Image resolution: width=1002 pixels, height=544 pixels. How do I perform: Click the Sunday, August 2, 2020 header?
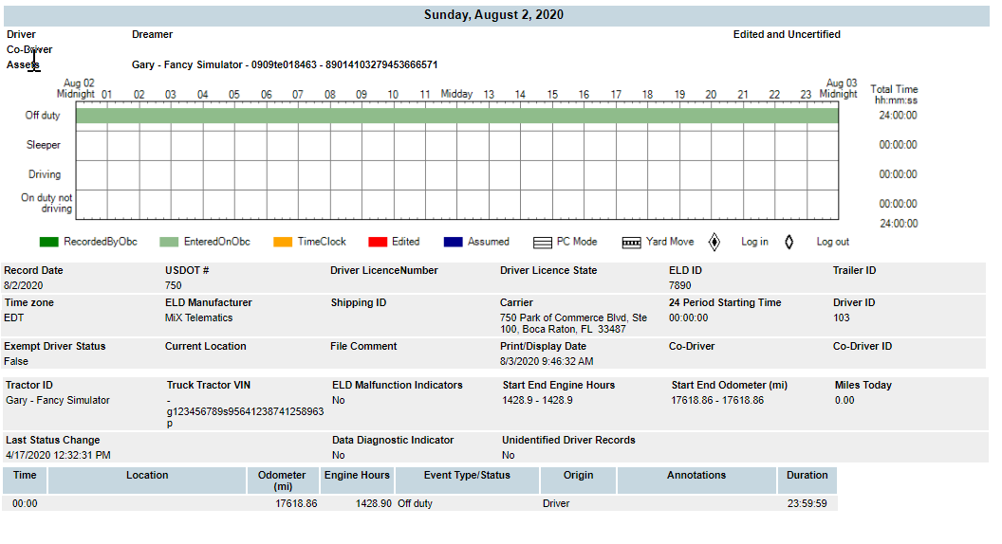click(x=494, y=14)
